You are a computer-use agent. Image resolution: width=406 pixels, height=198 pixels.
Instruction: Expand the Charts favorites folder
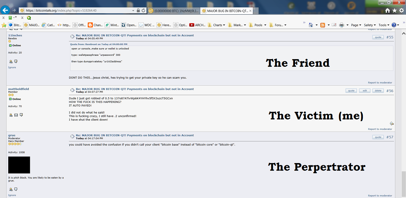coord(216,25)
